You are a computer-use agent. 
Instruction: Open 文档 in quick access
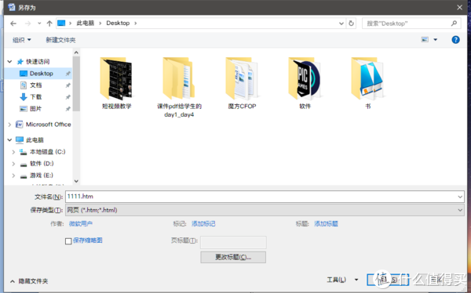pos(35,85)
